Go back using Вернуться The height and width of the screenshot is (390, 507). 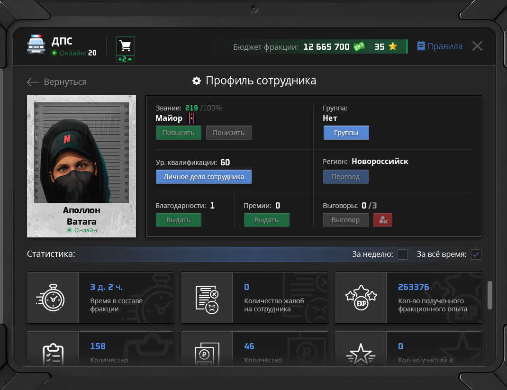click(x=57, y=82)
